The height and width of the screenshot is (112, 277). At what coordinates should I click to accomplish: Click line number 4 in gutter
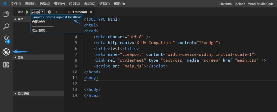point(76,37)
